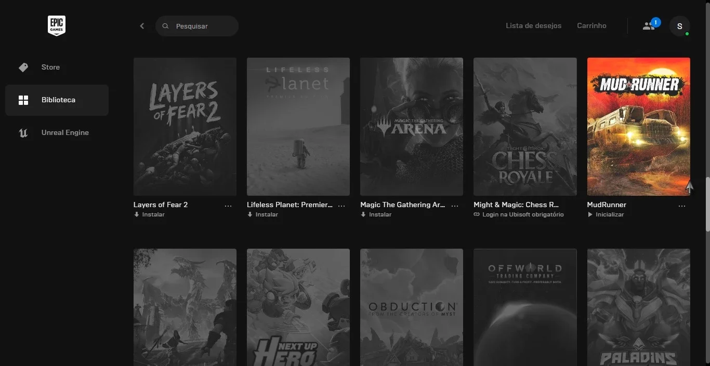The image size is (710, 366).
Task: Click the magnifier icon in search
Action: tap(165, 26)
